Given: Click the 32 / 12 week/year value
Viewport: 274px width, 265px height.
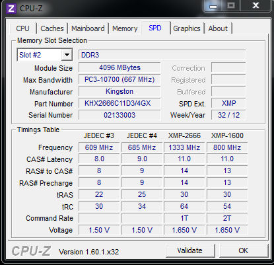Looking at the screenshot, I should [x=228, y=115].
